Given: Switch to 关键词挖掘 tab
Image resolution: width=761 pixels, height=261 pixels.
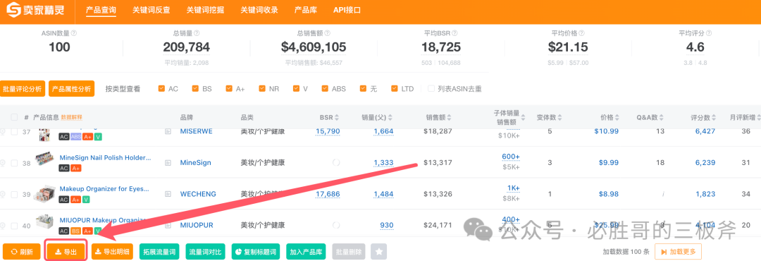Looking at the screenshot, I should (x=205, y=10).
